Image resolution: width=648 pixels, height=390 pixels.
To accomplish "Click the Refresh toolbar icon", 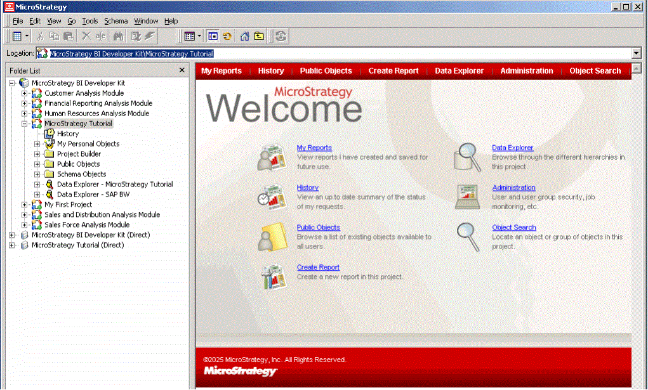I will (x=281, y=36).
